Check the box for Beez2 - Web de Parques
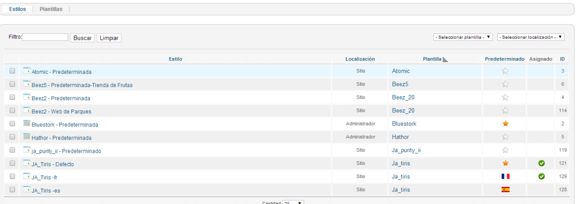The height and width of the screenshot is (204, 576). pos(12,110)
